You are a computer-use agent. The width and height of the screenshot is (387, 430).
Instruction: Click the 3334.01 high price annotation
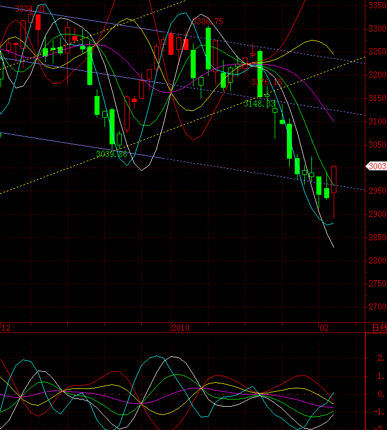30,9
